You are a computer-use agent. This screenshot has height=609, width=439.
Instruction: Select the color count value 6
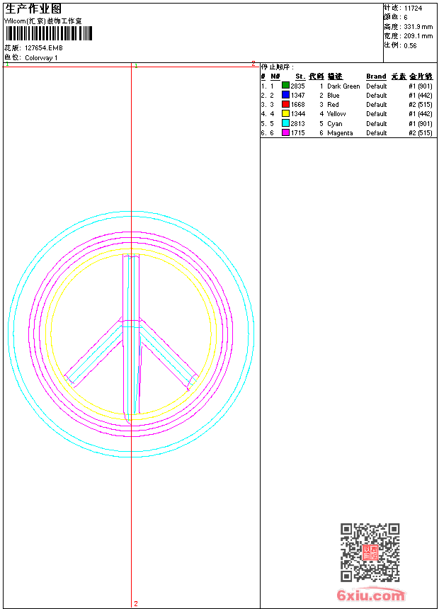(x=406, y=18)
